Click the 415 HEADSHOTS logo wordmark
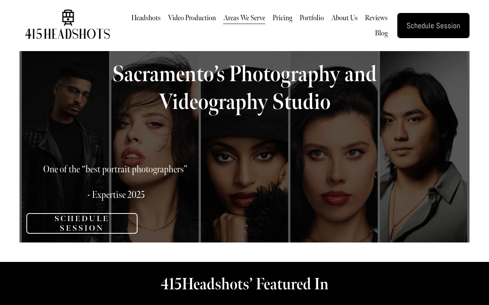489x305 pixels. coord(68,34)
